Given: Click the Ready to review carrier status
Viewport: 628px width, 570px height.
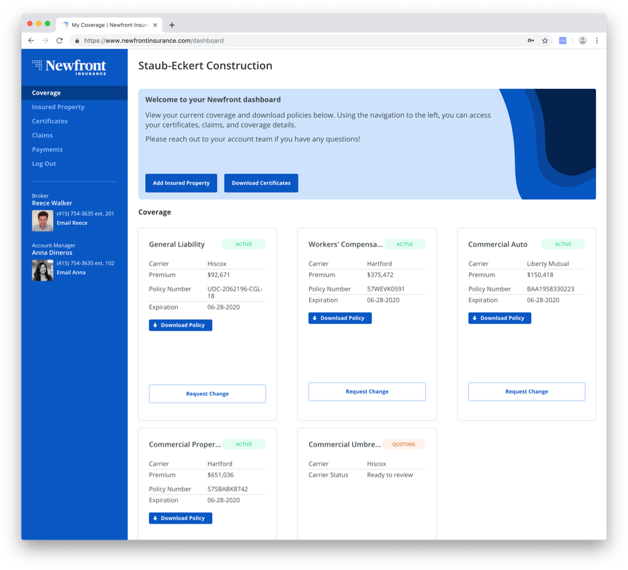Looking at the screenshot, I should [x=390, y=475].
